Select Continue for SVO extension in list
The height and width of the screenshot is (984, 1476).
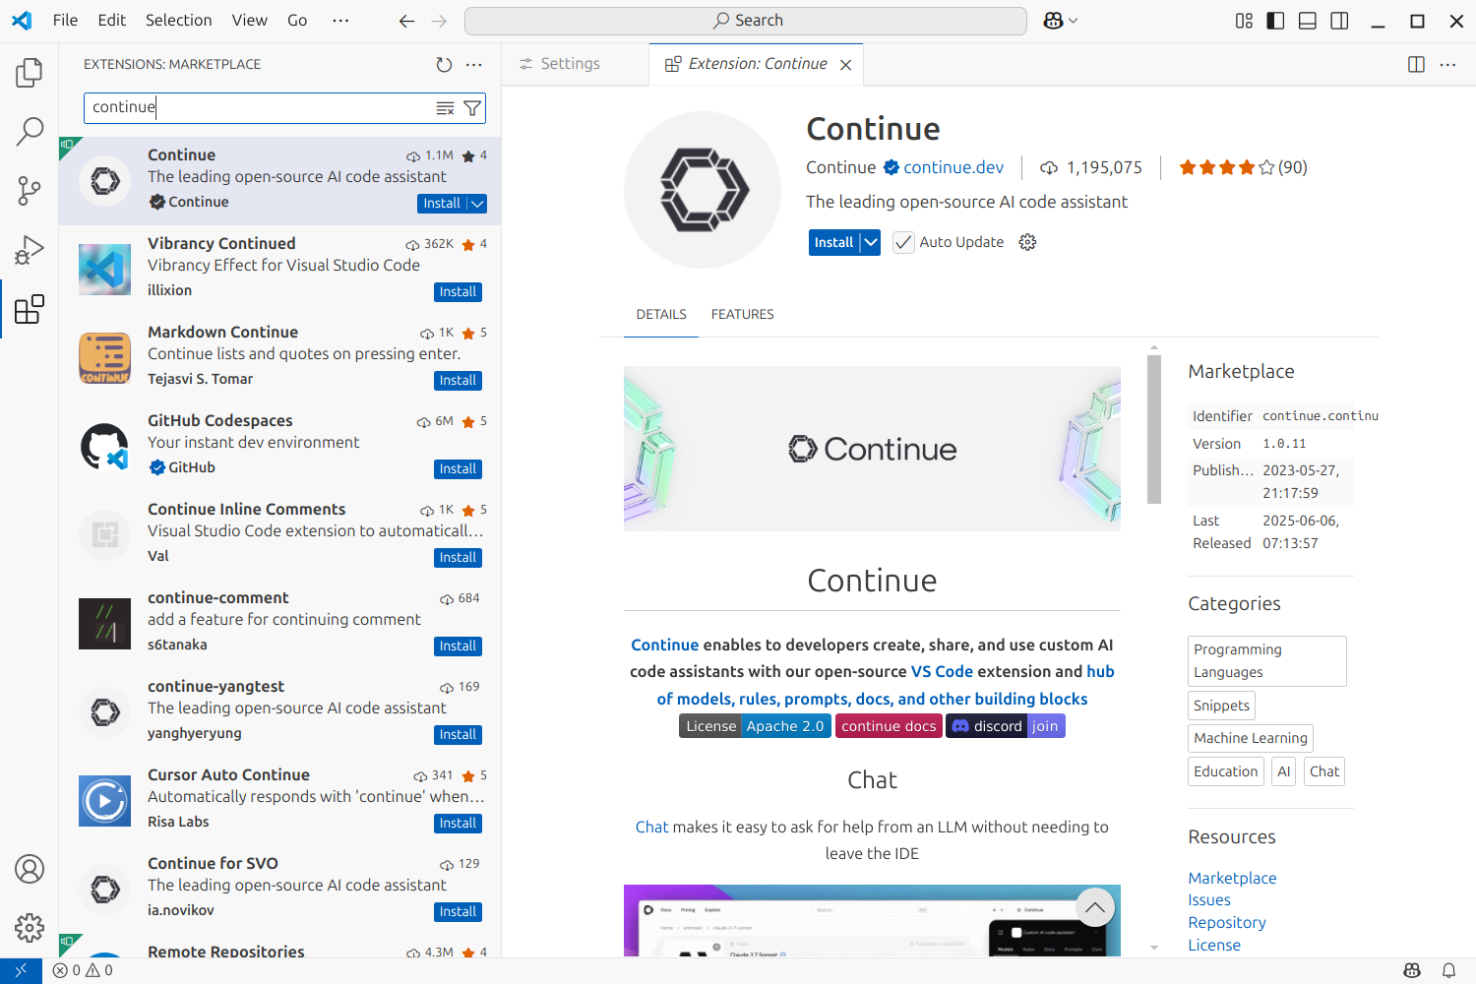pyautogui.click(x=279, y=888)
